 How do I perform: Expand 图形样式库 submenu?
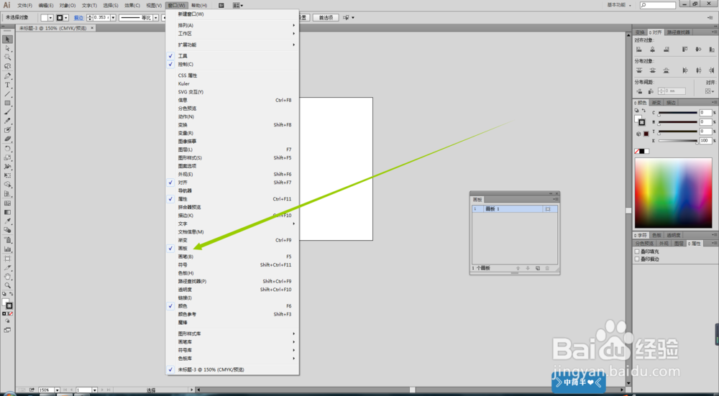(232, 333)
